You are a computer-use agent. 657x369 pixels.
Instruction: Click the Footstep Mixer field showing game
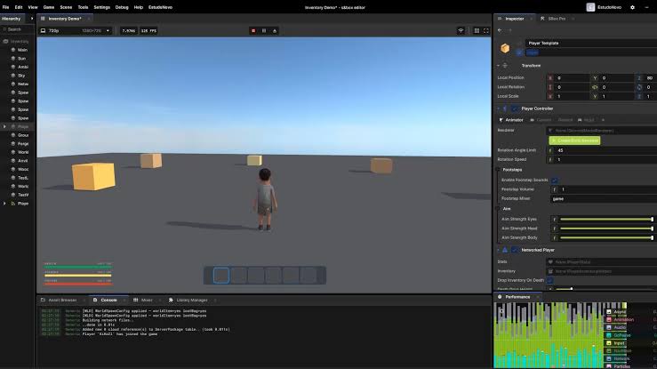coord(604,199)
